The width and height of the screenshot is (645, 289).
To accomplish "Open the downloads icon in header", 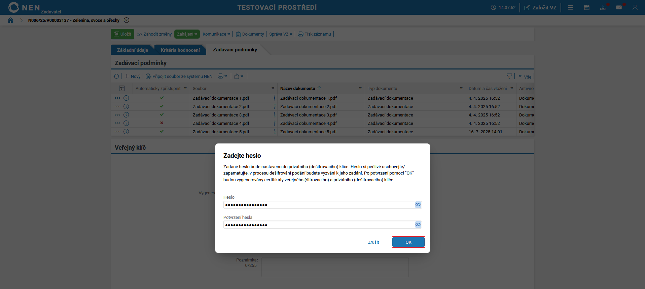I will coord(603,7).
